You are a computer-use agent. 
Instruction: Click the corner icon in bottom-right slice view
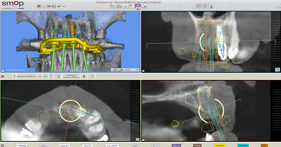pos(143,140)
